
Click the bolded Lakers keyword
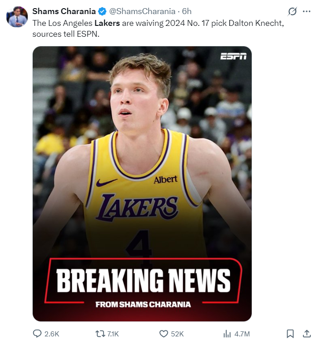pos(107,23)
